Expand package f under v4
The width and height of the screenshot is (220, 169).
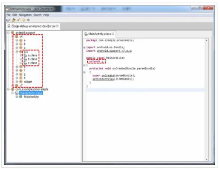pyautogui.click(x=17, y=70)
